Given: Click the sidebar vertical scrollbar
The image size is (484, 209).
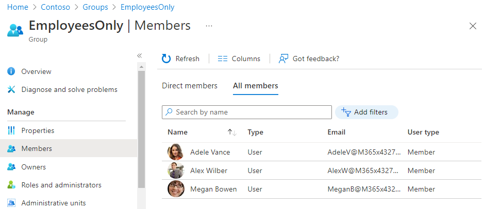Looking at the screenshot, I should (142, 128).
